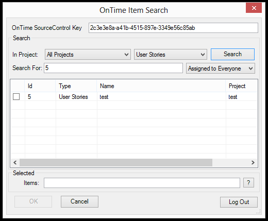The width and height of the screenshot is (268, 221).
Task: Select the User Stories cell in results
Action: click(x=76, y=97)
